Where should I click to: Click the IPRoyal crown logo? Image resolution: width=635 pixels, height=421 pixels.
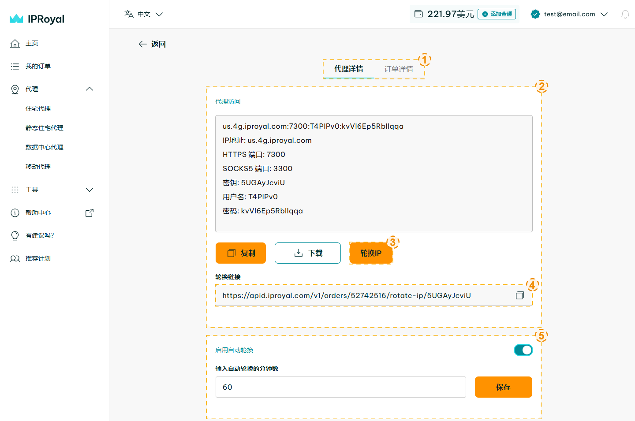tap(16, 19)
